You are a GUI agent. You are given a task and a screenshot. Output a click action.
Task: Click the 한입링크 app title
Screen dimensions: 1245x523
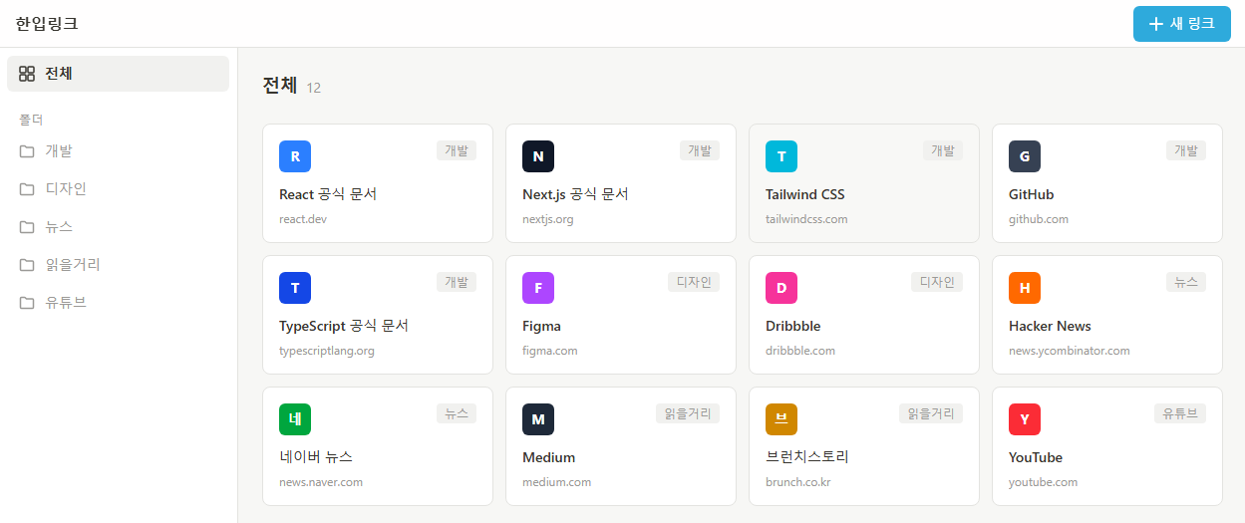47,24
